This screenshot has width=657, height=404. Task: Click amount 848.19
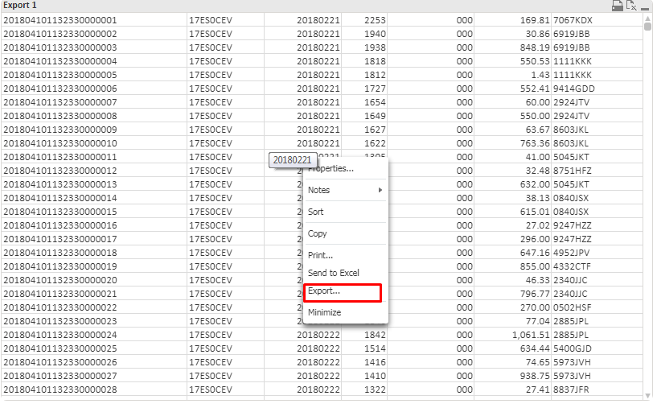535,47
